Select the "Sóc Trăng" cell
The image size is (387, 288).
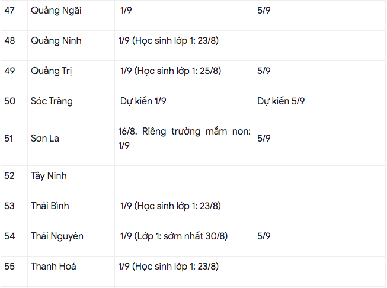(x=52, y=101)
